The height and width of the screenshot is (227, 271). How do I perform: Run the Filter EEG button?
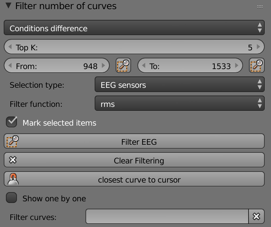pyautogui.click(x=134, y=141)
